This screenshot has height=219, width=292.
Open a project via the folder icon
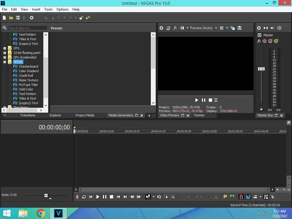11,18
